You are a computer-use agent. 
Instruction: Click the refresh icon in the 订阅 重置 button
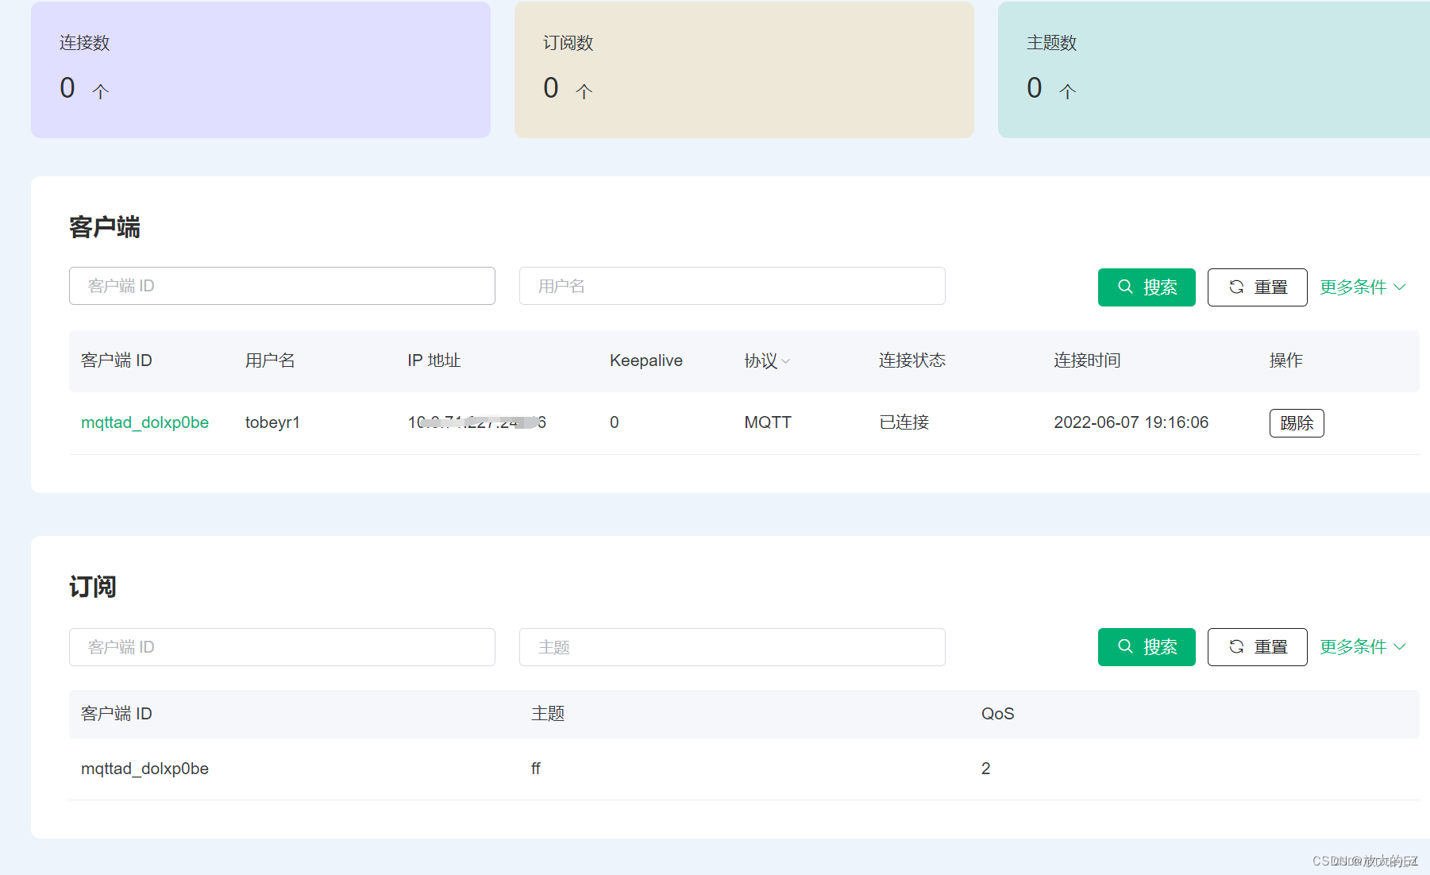click(x=1236, y=646)
